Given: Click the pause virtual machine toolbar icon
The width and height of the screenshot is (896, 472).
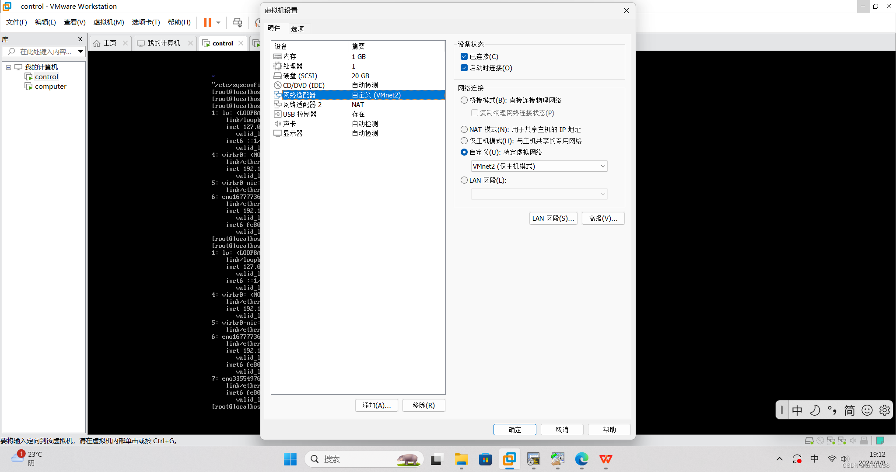Looking at the screenshot, I should [207, 22].
